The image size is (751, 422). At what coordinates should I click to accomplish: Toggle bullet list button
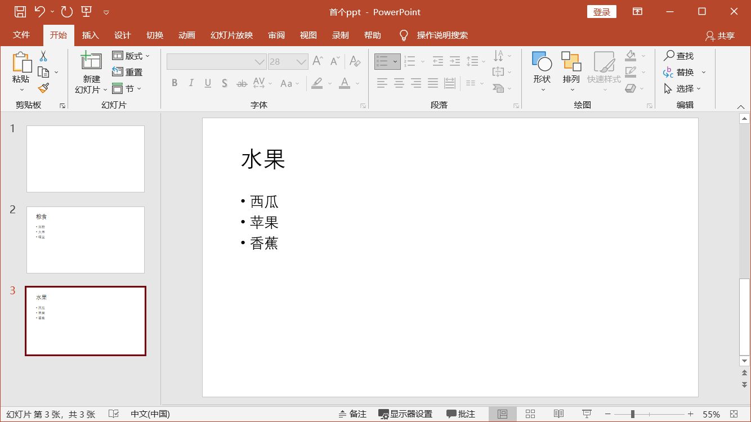pos(383,61)
